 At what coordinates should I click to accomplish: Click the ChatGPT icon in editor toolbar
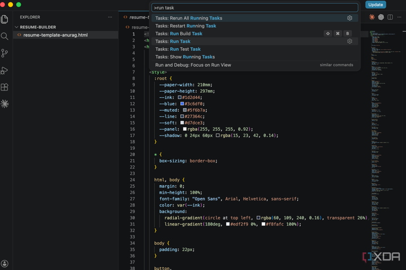pos(381,17)
